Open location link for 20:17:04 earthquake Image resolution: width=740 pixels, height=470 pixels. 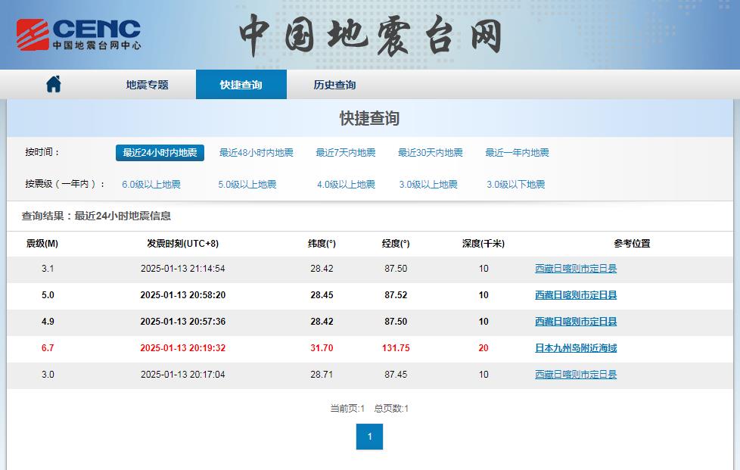click(x=576, y=375)
